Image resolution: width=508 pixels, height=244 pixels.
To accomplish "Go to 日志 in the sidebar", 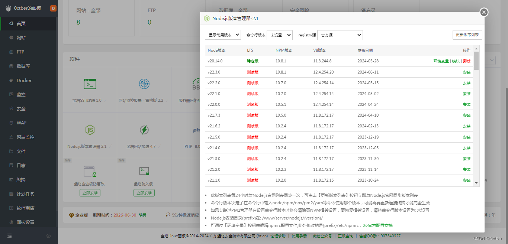I will [x=21, y=166].
